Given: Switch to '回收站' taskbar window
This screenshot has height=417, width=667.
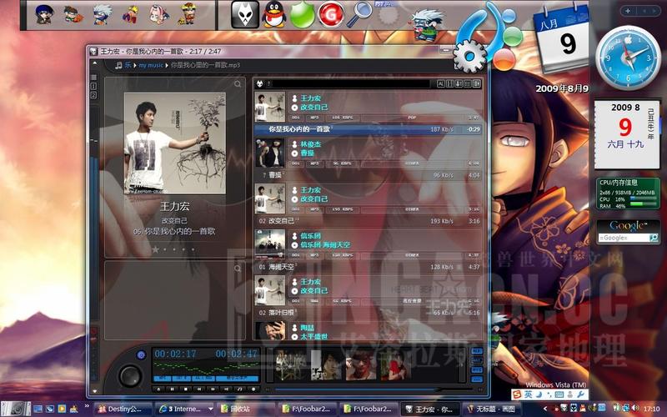Looking at the screenshot, I should coord(246,409).
